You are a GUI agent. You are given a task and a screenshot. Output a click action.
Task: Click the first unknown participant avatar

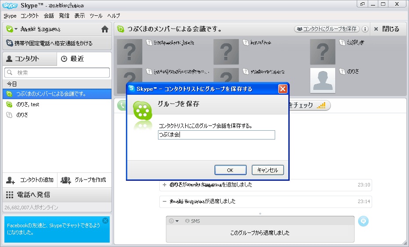(129, 52)
